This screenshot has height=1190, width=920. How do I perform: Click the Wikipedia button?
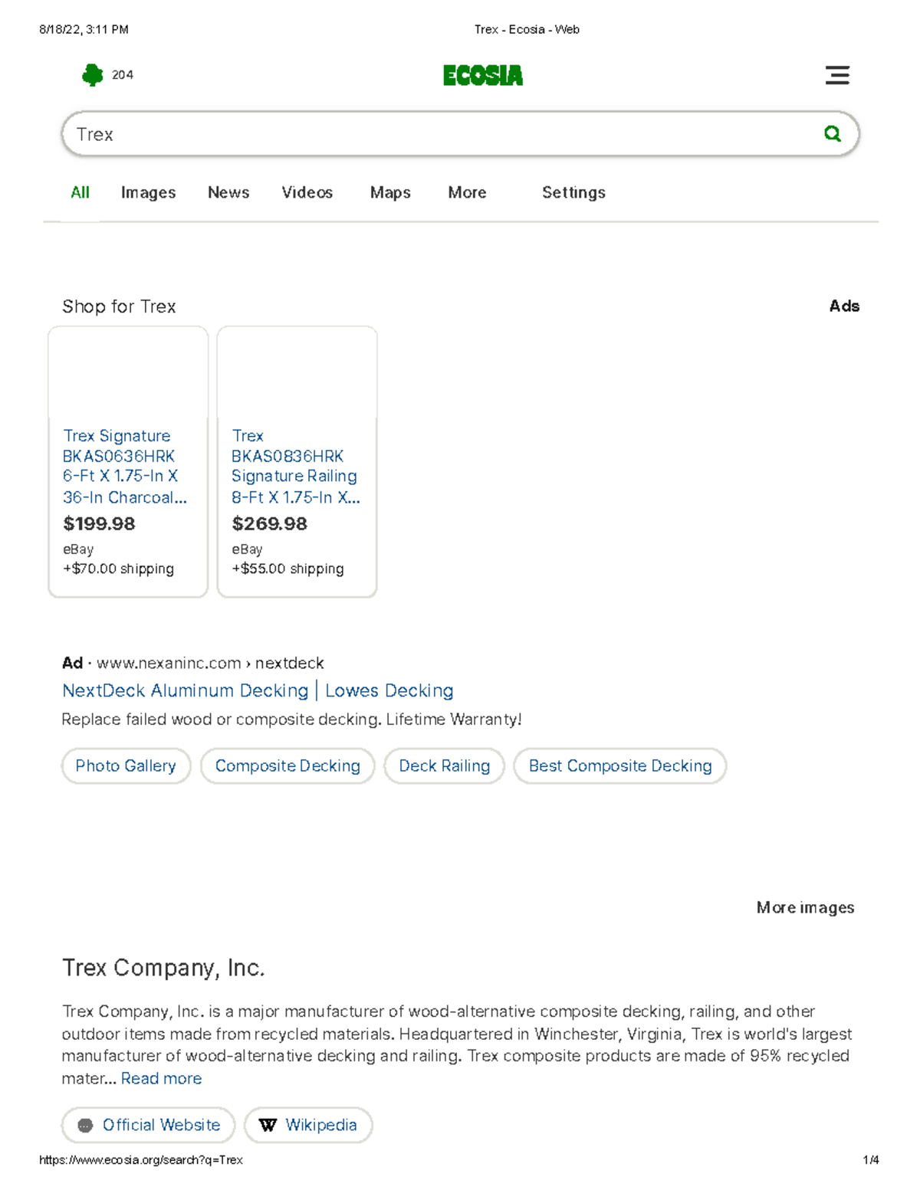[308, 1125]
